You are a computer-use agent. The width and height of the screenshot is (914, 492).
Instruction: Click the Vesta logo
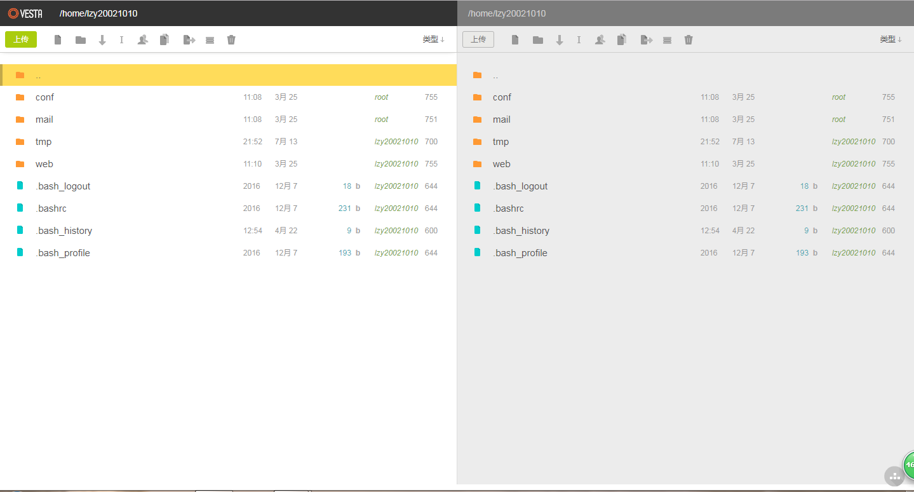coord(25,13)
